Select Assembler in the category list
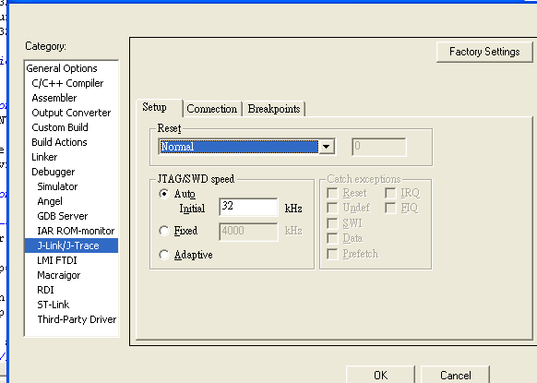 54,98
